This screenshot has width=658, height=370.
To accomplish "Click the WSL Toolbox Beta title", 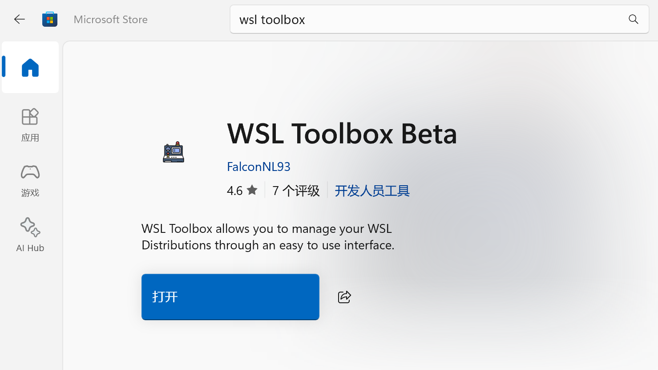I will point(342,134).
